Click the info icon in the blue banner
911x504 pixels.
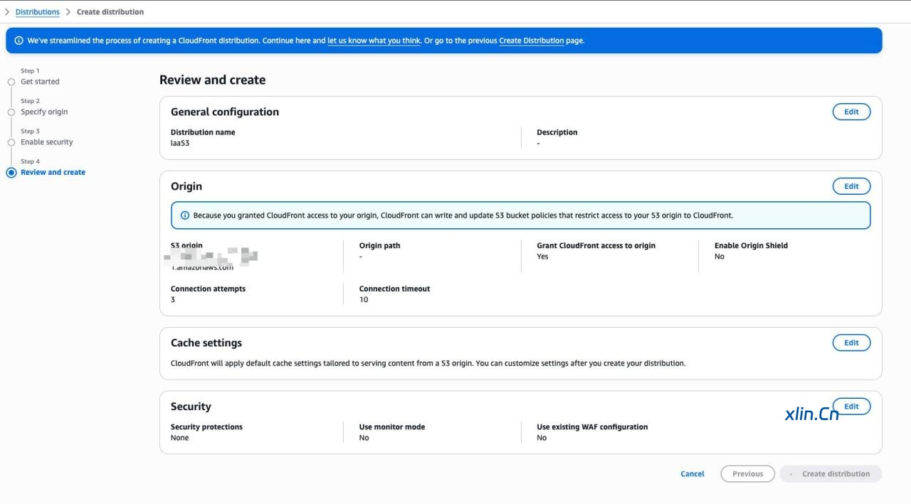pos(19,41)
